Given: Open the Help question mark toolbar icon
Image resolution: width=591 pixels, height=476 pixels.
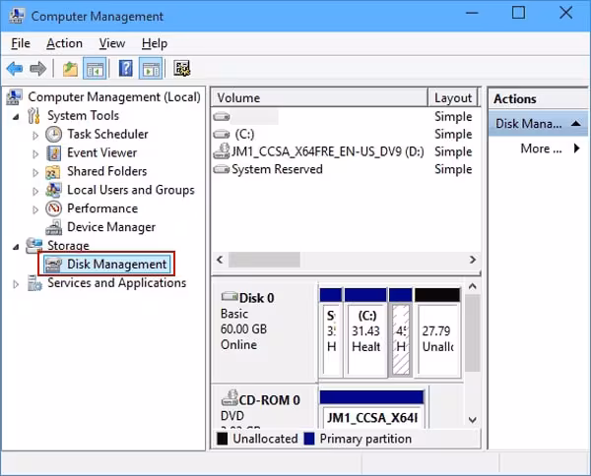Looking at the screenshot, I should click(125, 69).
